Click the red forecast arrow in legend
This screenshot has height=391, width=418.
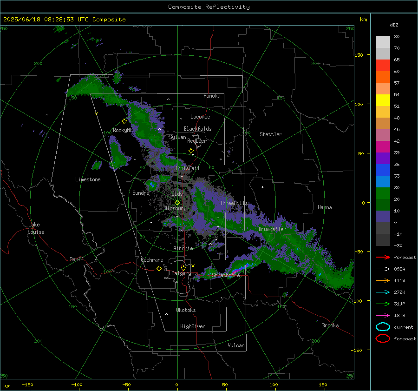coord(383,257)
